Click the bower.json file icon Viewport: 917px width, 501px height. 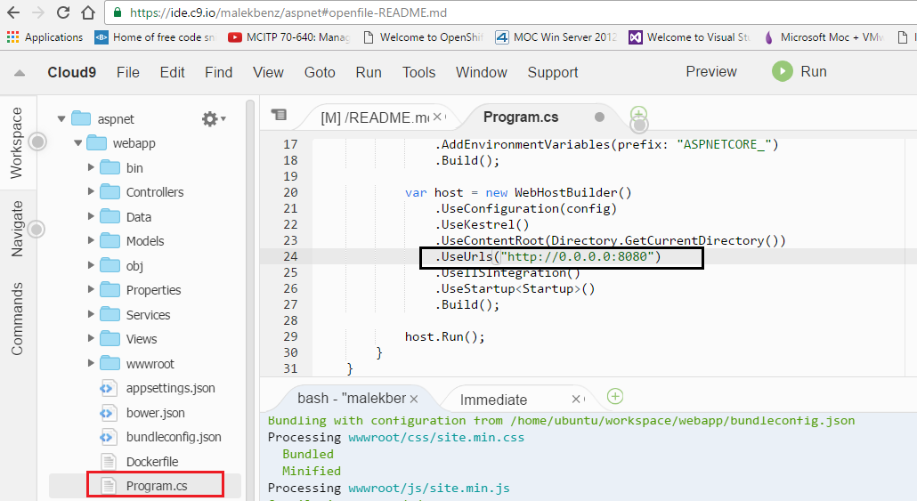click(107, 413)
